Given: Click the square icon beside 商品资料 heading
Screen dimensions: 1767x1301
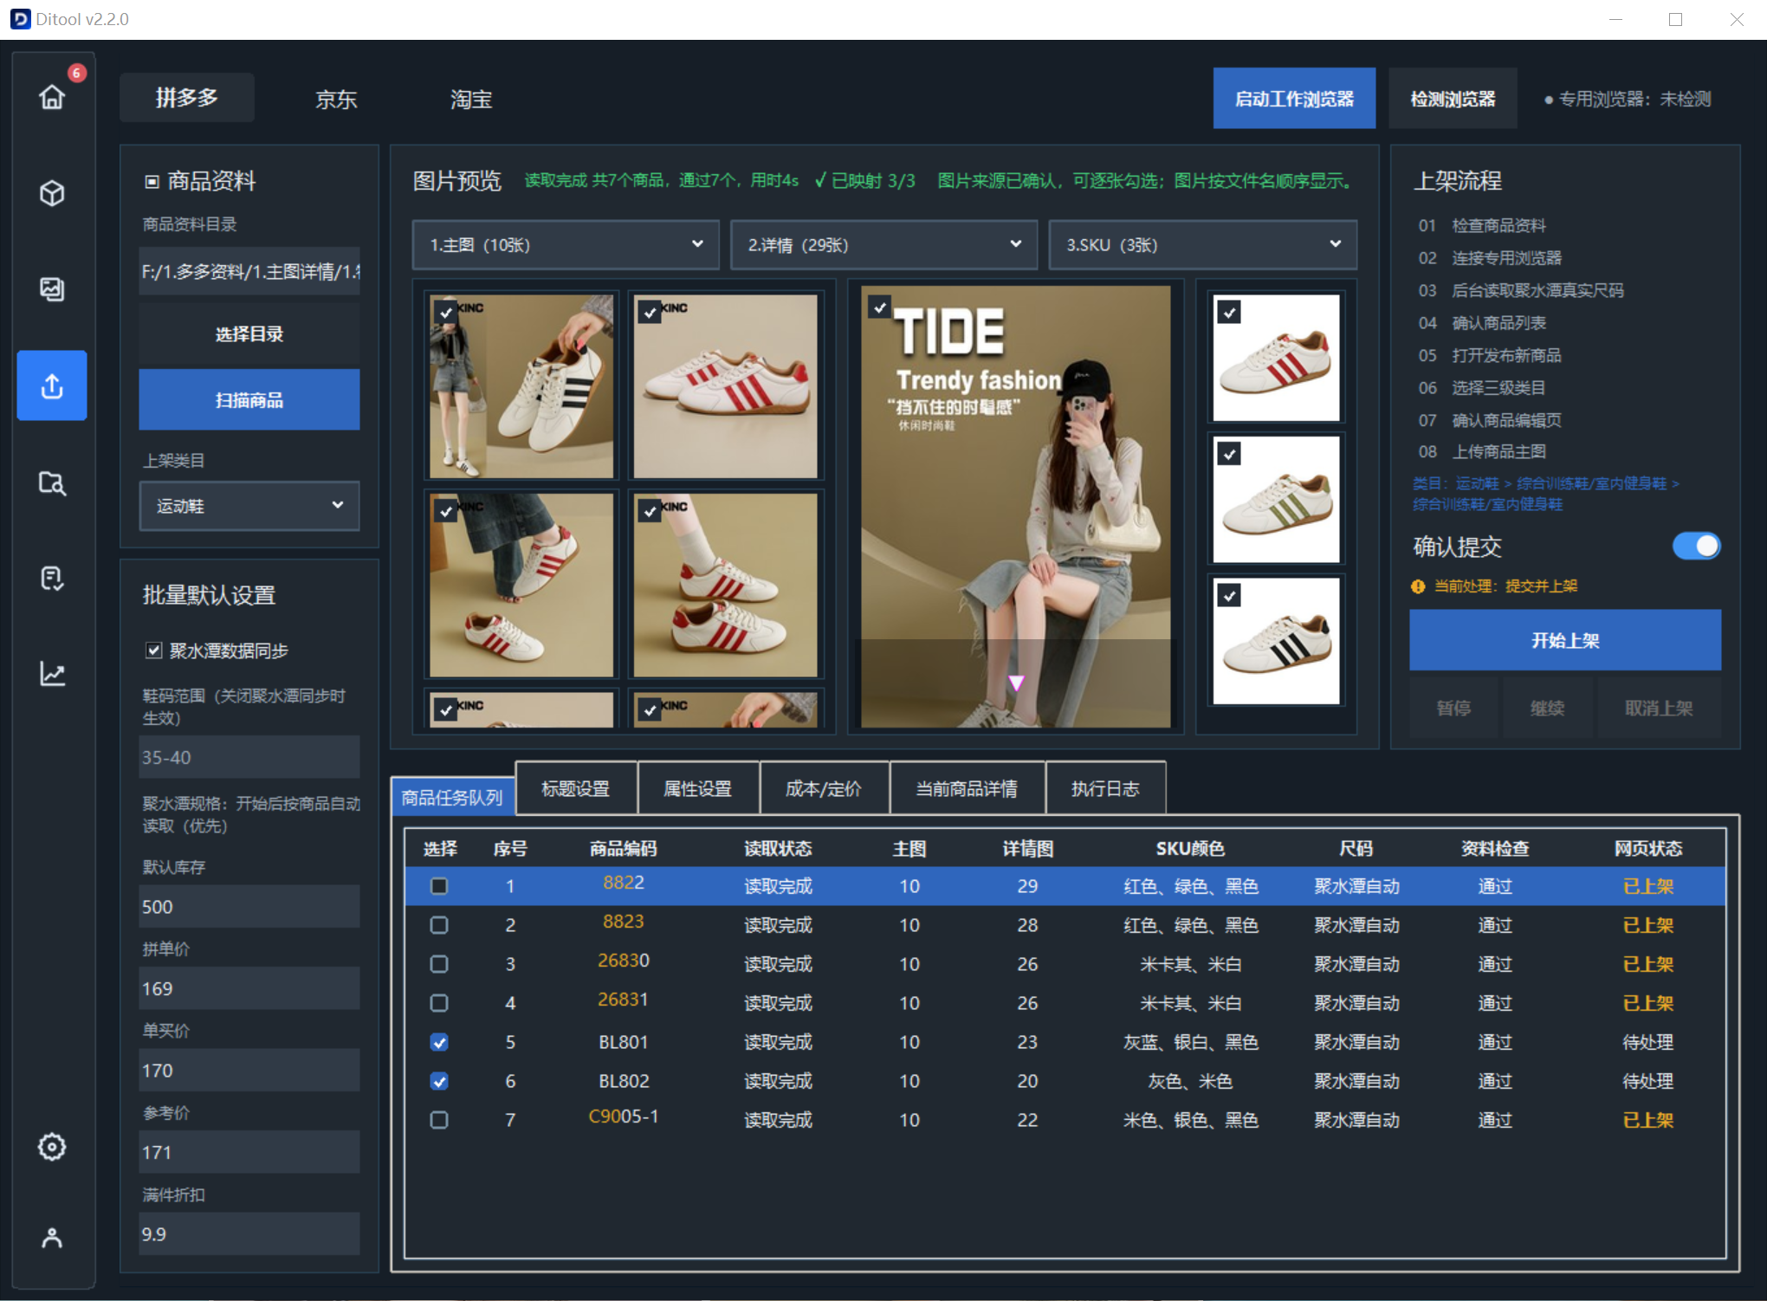Looking at the screenshot, I should click(152, 181).
